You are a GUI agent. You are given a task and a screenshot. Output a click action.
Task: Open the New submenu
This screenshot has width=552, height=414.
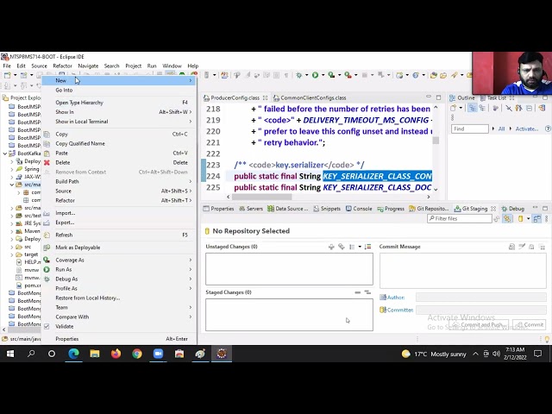[119, 80]
